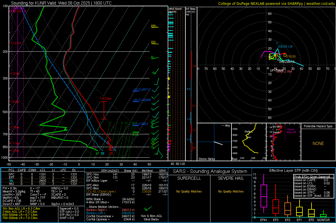This screenshot has width=336, height=223.
Task: Click the 'PW = 0.3in' value
Action: click(10, 188)
